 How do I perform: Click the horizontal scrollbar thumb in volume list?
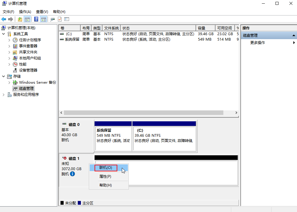tap(144, 113)
